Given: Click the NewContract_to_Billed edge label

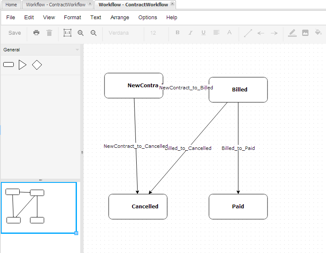Looking at the screenshot, I should (x=186, y=88).
